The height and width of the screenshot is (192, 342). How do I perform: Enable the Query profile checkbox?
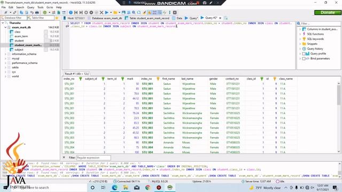(304, 54)
